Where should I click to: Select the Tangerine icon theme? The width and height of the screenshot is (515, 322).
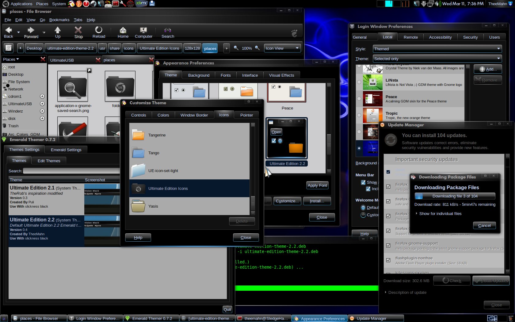click(189, 135)
